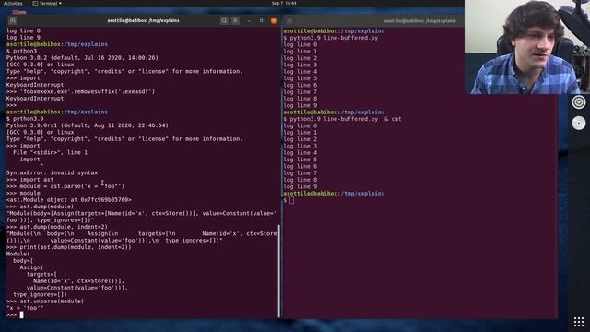This screenshot has width=590, height=332.
Task: Click the gear-ring dock icon on the right edge
Action: click(579, 102)
